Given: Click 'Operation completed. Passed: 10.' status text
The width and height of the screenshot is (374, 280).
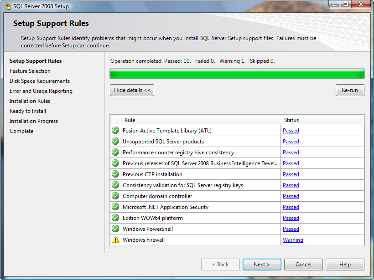Looking at the screenshot, I should click(x=151, y=61).
